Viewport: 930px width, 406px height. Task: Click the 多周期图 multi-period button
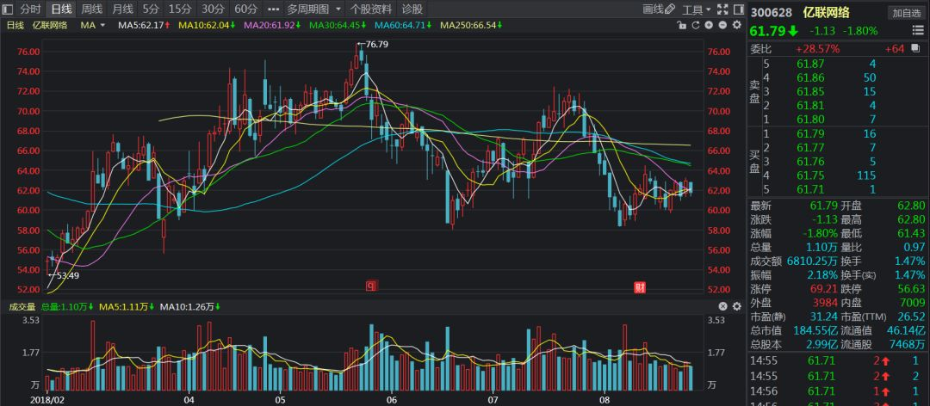[x=307, y=9]
